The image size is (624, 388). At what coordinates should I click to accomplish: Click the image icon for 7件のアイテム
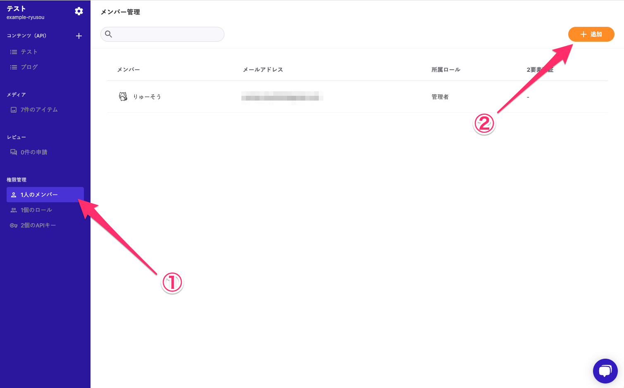[x=14, y=110]
